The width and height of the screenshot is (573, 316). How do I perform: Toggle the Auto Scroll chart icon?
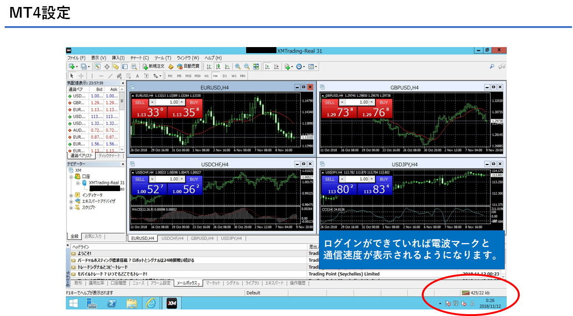(267, 67)
